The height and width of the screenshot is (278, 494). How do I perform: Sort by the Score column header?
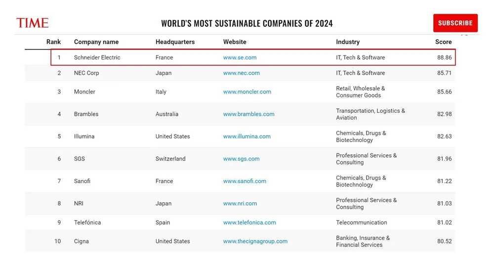click(x=443, y=42)
